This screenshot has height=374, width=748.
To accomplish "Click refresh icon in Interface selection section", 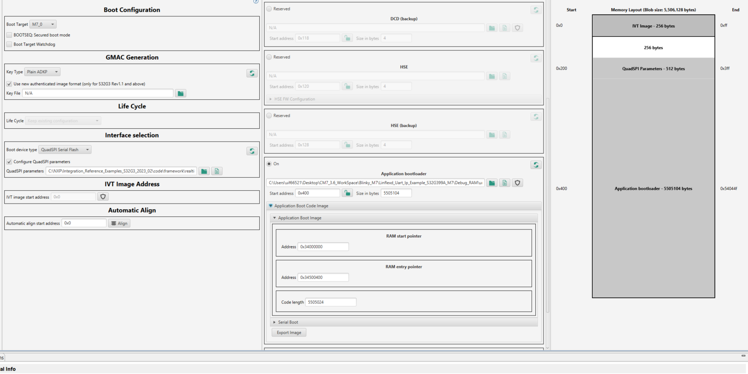I will point(252,151).
